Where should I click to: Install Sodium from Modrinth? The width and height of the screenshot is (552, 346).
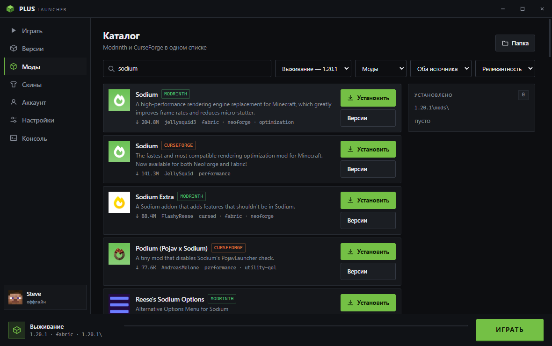tap(368, 98)
